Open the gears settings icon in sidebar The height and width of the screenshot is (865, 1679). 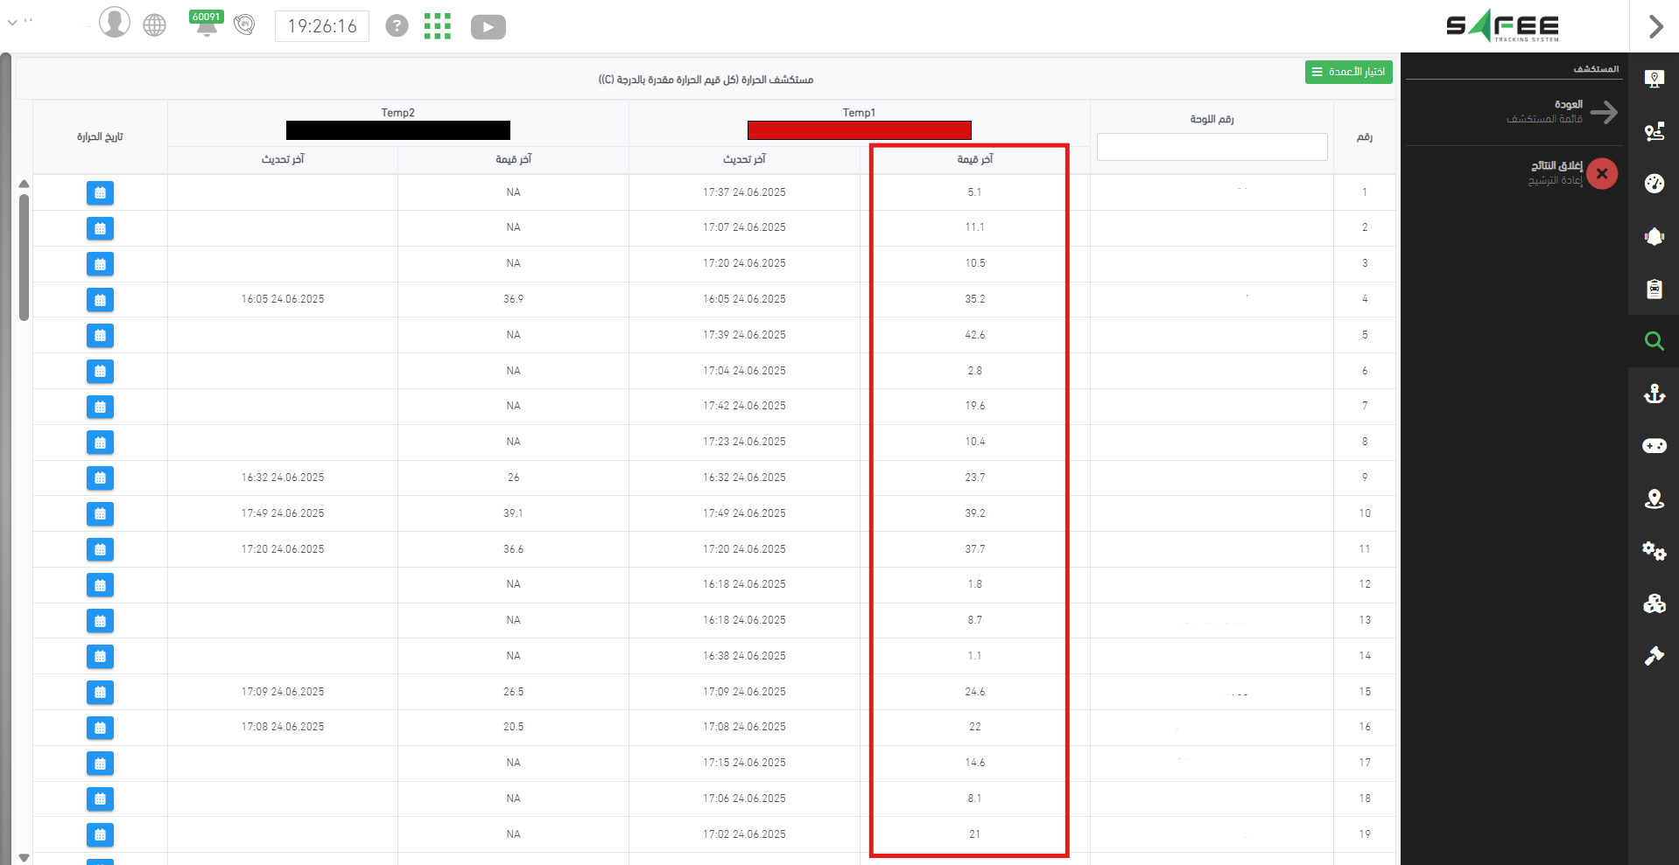coord(1654,551)
